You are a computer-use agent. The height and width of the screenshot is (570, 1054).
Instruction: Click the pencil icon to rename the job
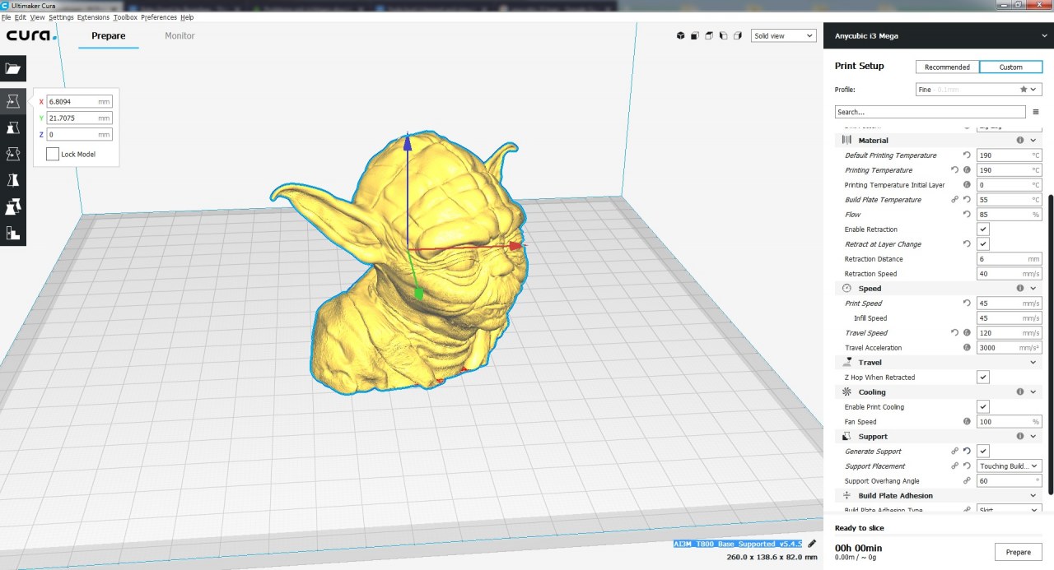(812, 544)
